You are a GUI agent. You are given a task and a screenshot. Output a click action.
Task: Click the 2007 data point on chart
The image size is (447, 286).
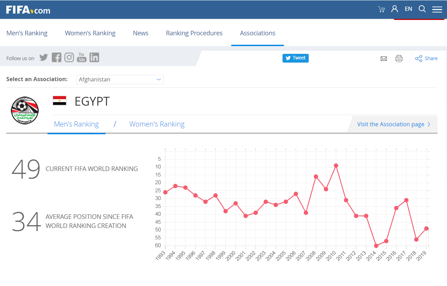(x=306, y=213)
